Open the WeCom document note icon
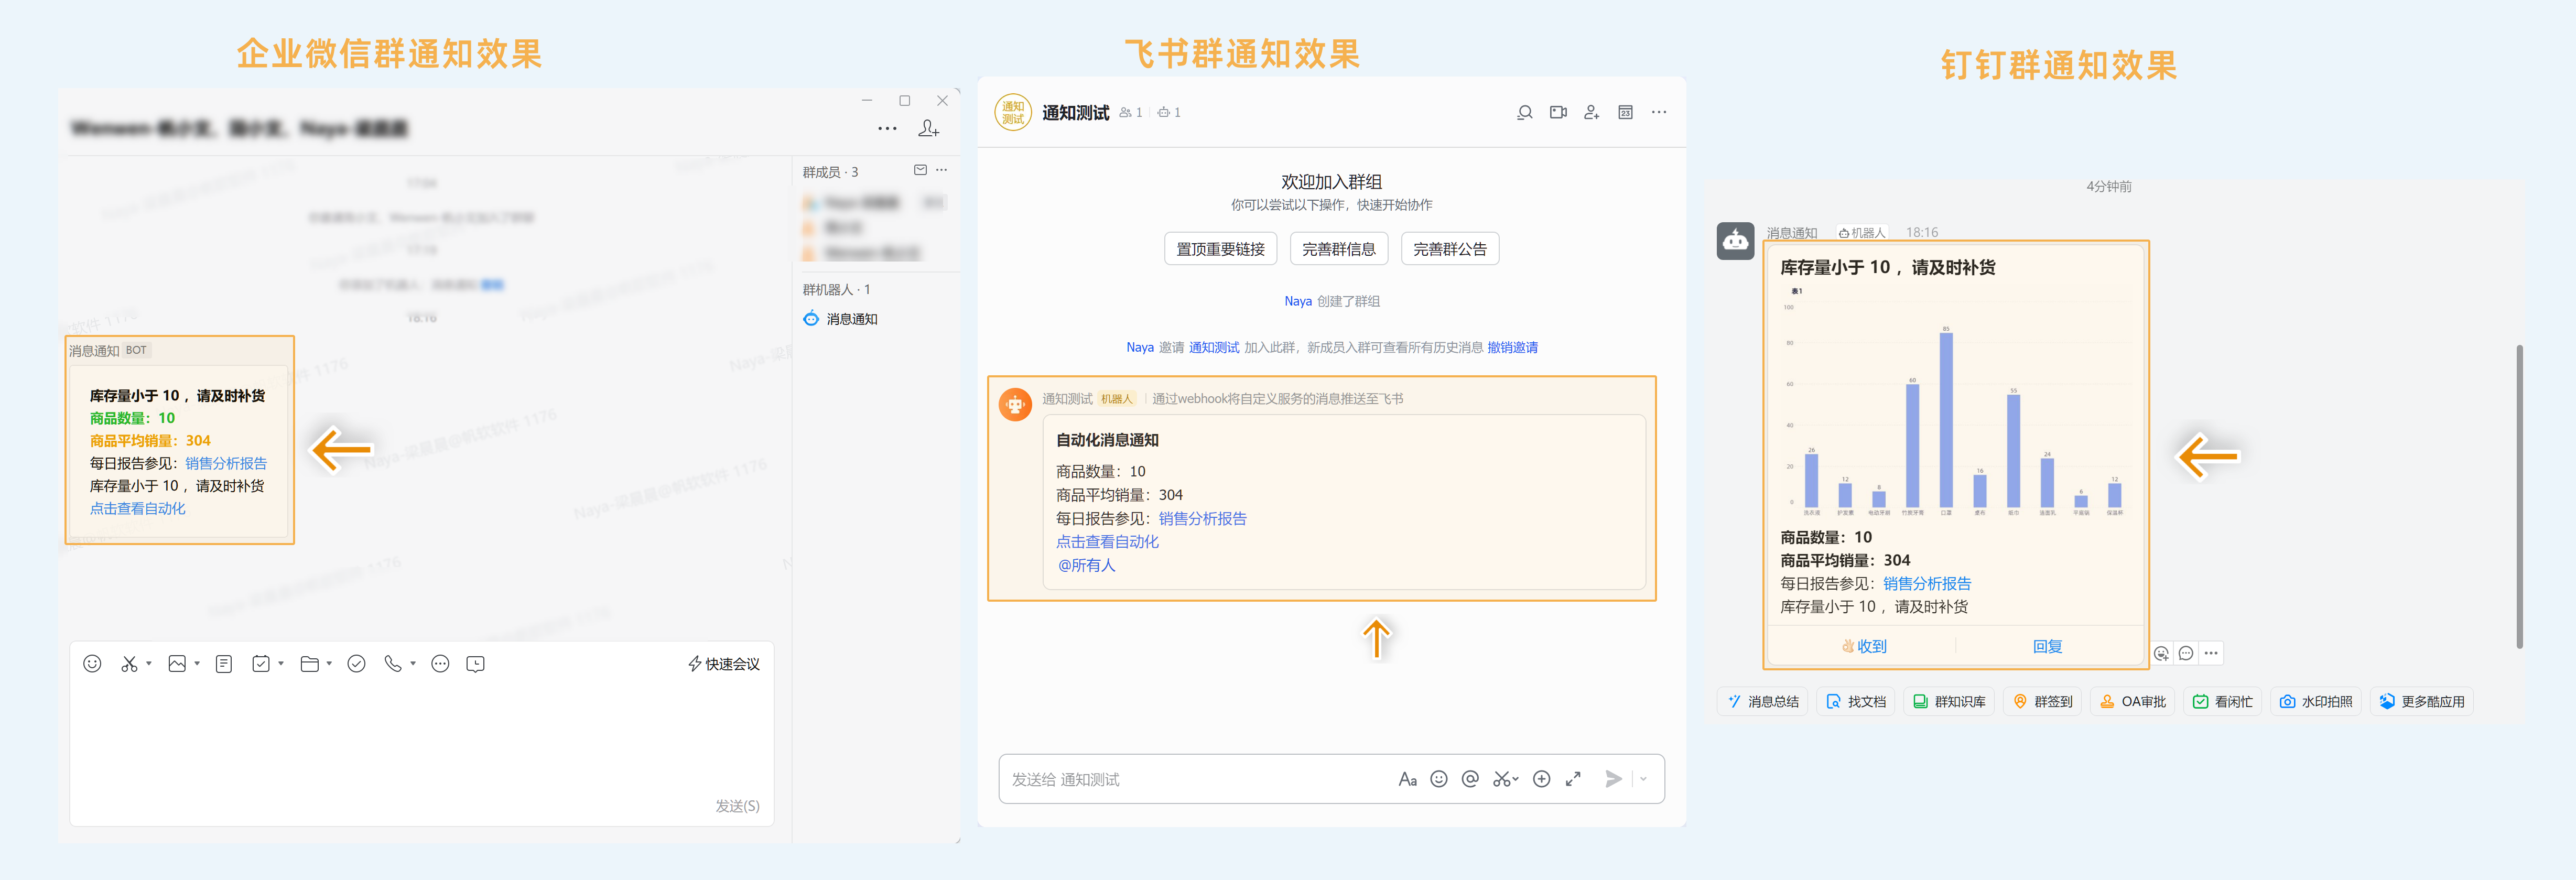Image resolution: width=2576 pixels, height=880 pixels. tap(224, 664)
